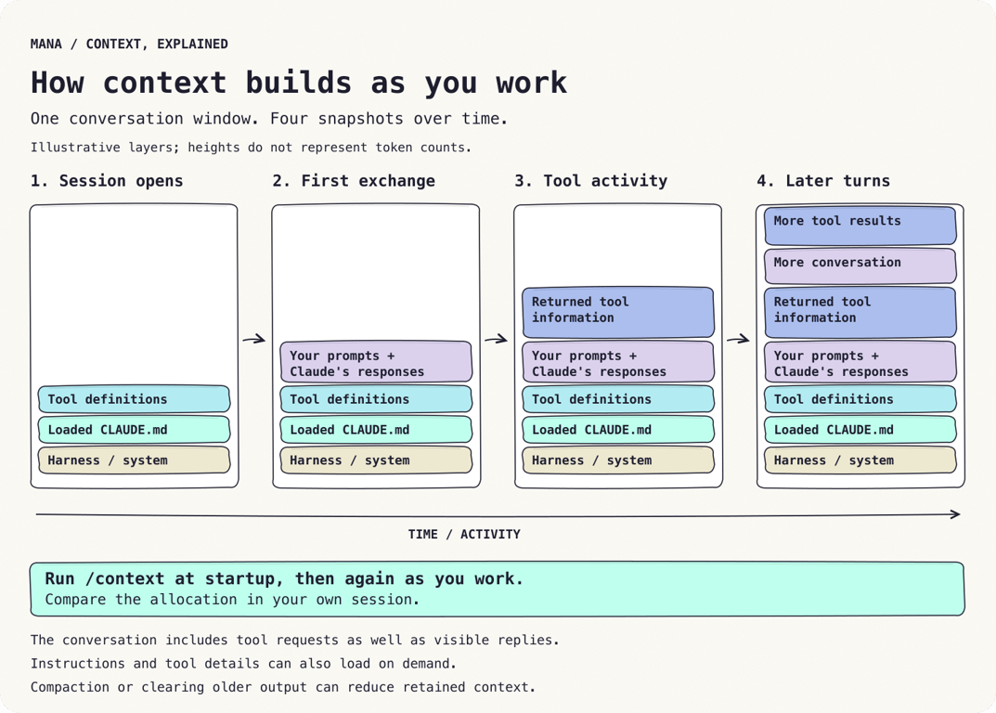Click the arrow leading into Later turns
The height and width of the screenshot is (713, 996).
[x=738, y=340]
